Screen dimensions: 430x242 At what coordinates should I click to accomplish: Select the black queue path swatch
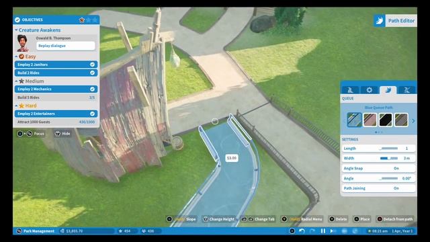click(386, 120)
